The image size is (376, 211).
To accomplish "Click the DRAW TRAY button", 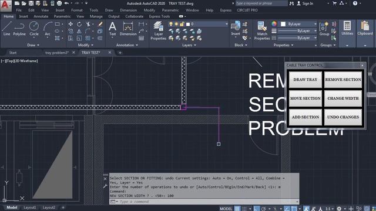I will 305,80.
